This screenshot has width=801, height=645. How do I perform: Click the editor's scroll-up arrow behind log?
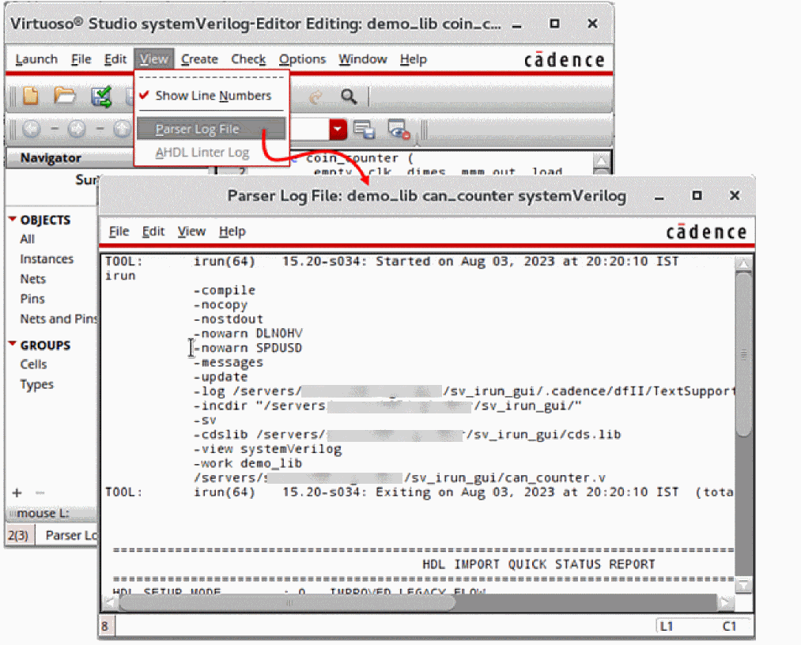601,161
